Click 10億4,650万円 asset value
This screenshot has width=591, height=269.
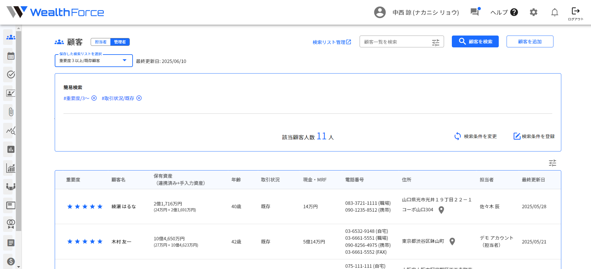pos(169,239)
